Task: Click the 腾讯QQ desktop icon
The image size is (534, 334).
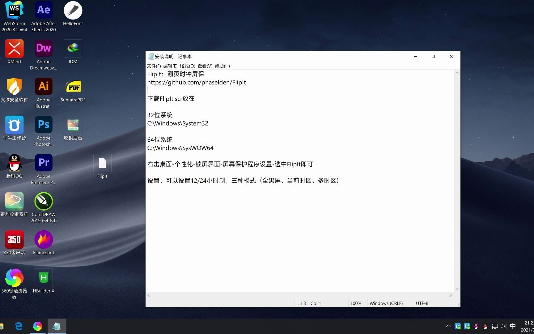Action: [14, 166]
